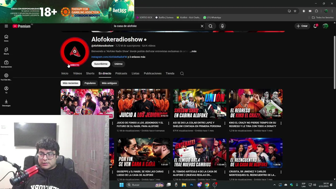Open more options for KIKO EL CRAZY video

(281, 123)
